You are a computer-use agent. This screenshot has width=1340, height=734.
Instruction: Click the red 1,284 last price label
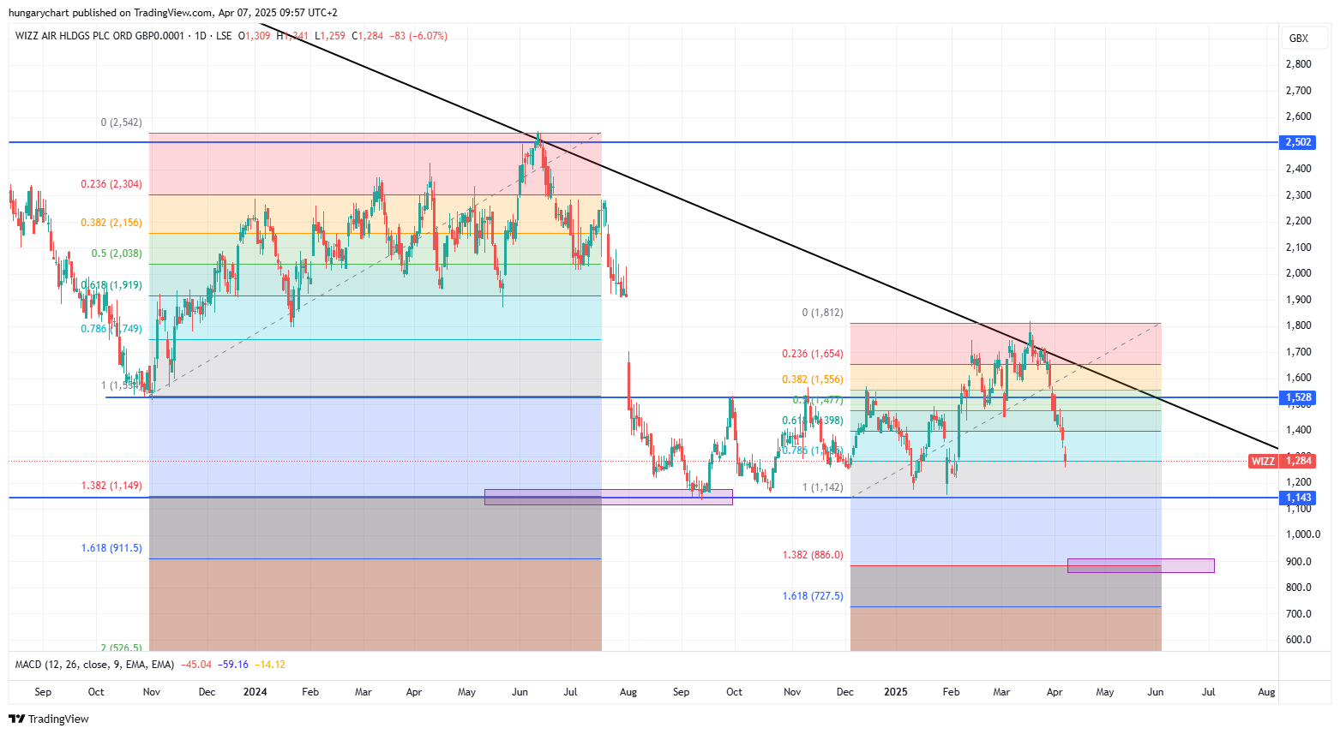1298,461
